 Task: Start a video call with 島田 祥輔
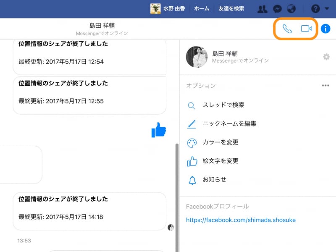(306, 29)
